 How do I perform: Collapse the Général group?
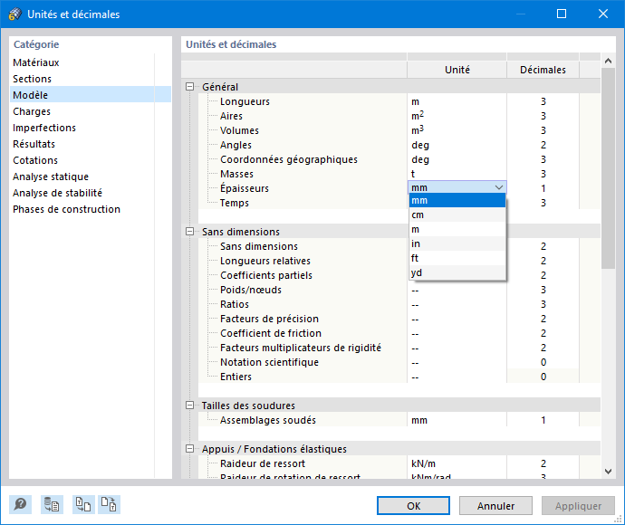(190, 87)
